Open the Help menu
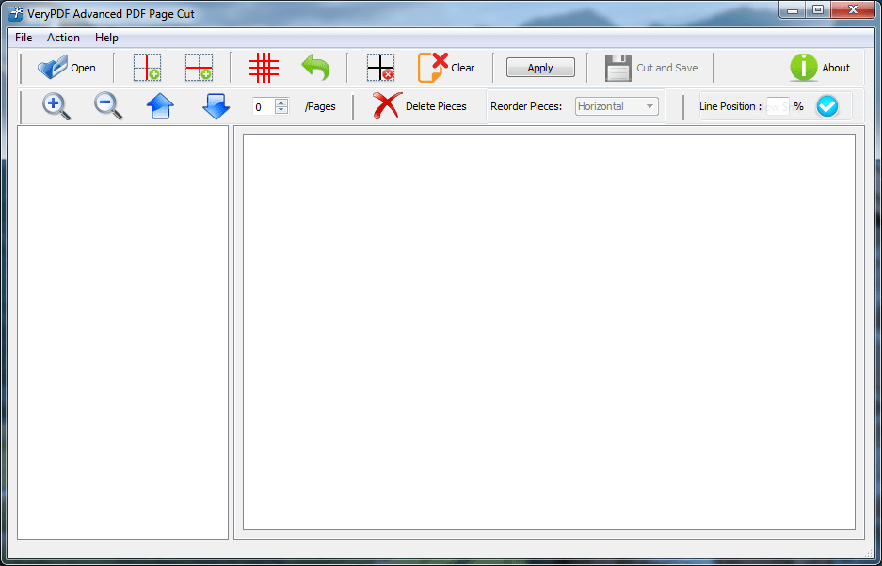Viewport: 882px width, 566px height. pyautogui.click(x=106, y=38)
